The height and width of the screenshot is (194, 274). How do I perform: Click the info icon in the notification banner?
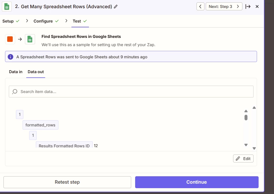click(x=10, y=57)
